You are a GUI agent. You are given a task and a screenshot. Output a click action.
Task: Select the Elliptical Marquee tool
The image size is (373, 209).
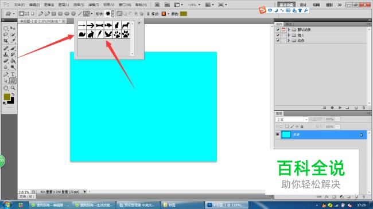(6, 29)
